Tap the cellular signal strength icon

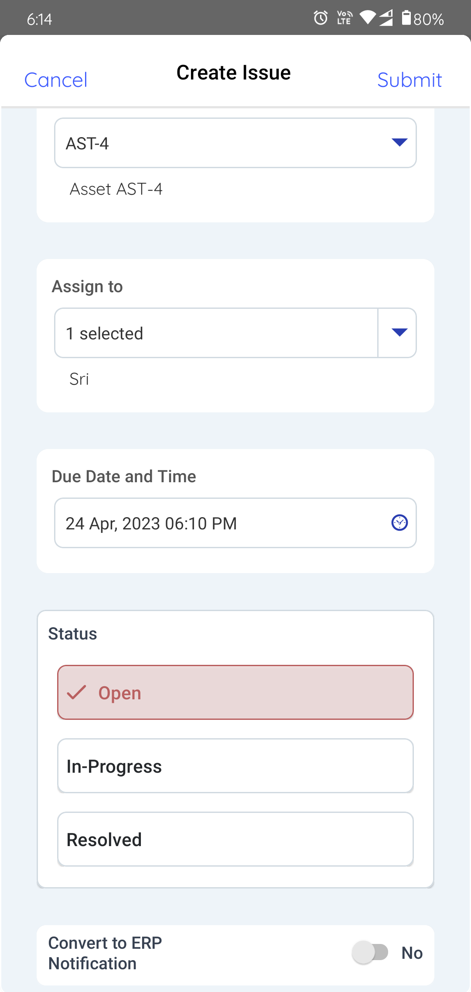pyautogui.click(x=386, y=18)
